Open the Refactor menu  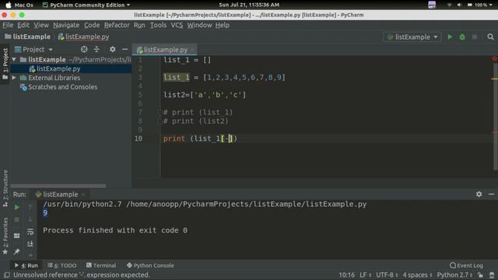pos(117,25)
